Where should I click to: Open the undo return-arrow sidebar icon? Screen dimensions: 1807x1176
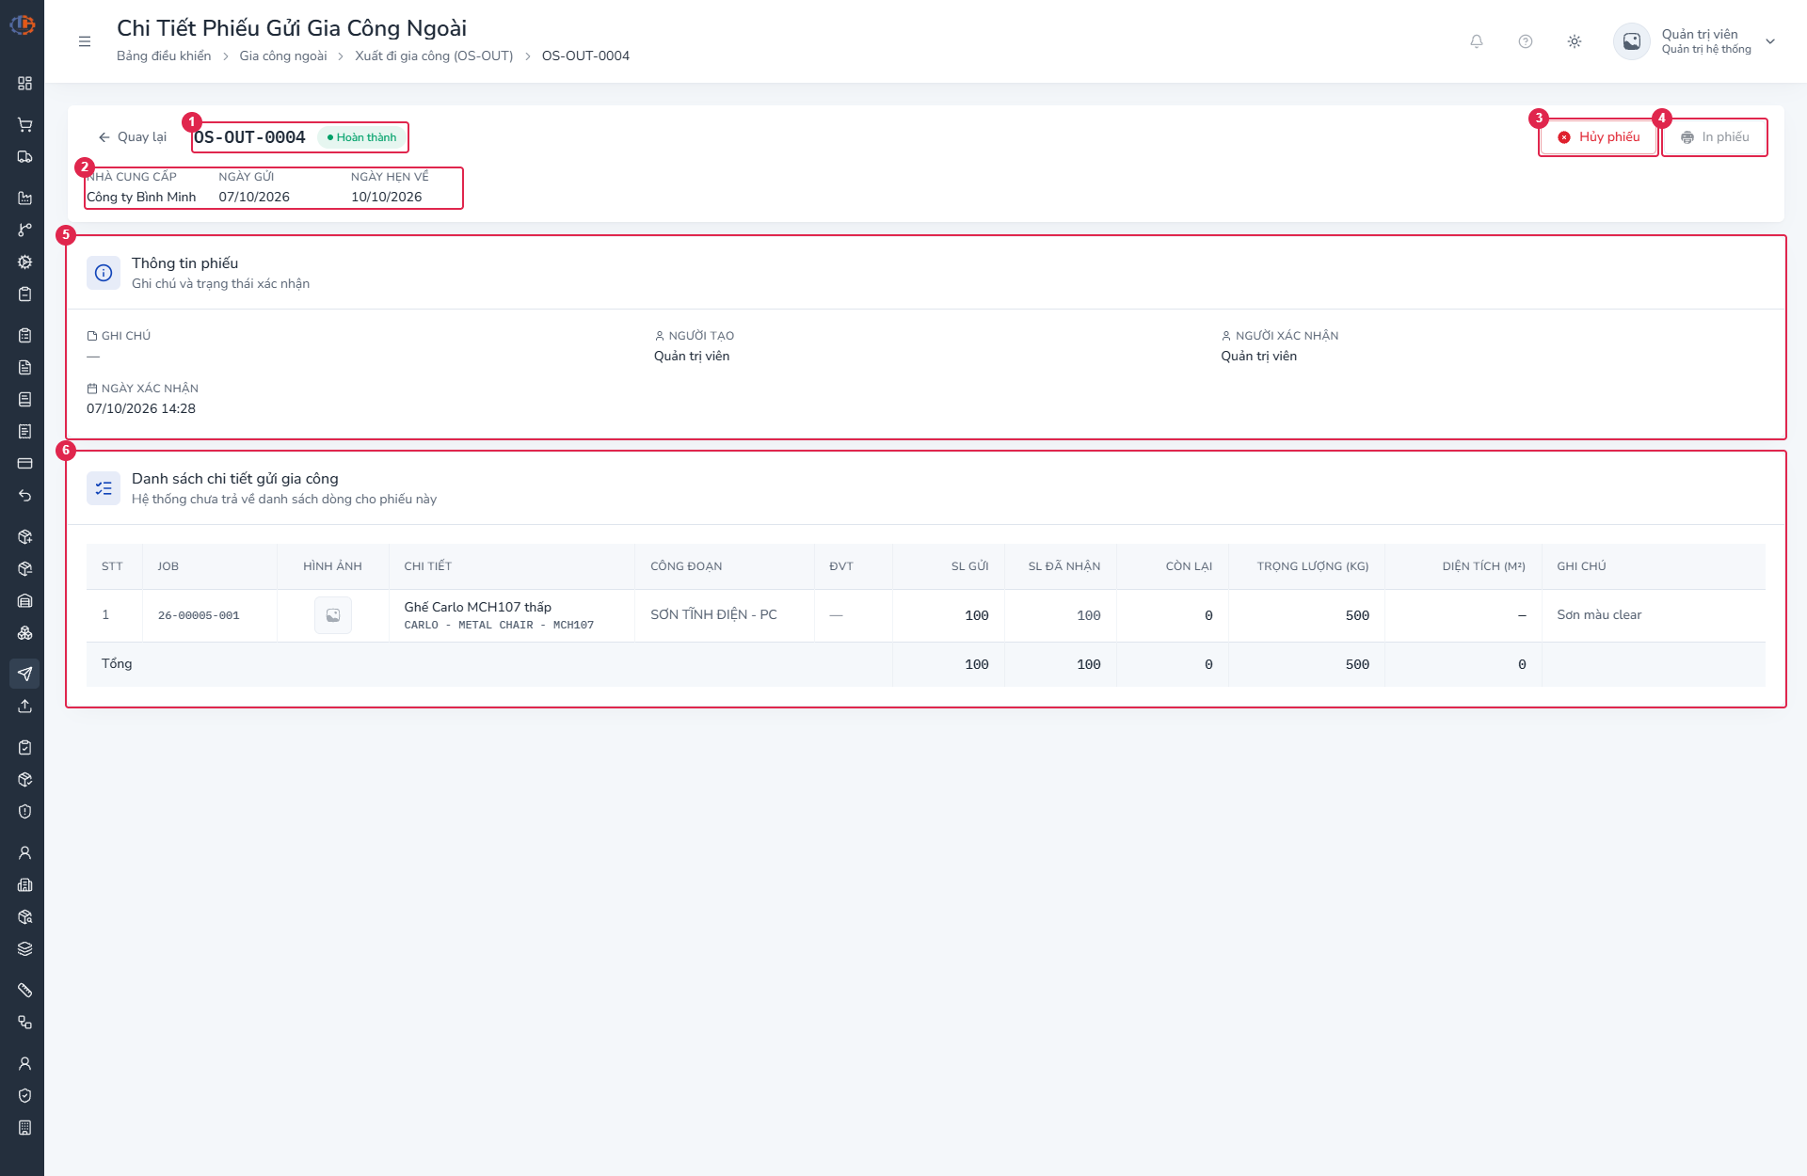point(24,496)
